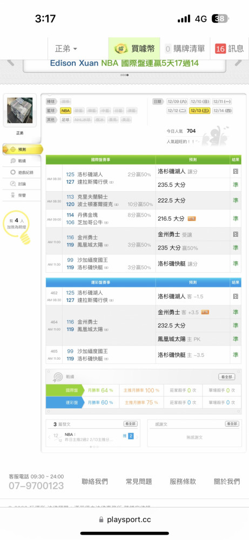The height and width of the screenshot is (540, 249).
Task: Select the 預測 sidebar target icon
Action: click(x=13, y=150)
